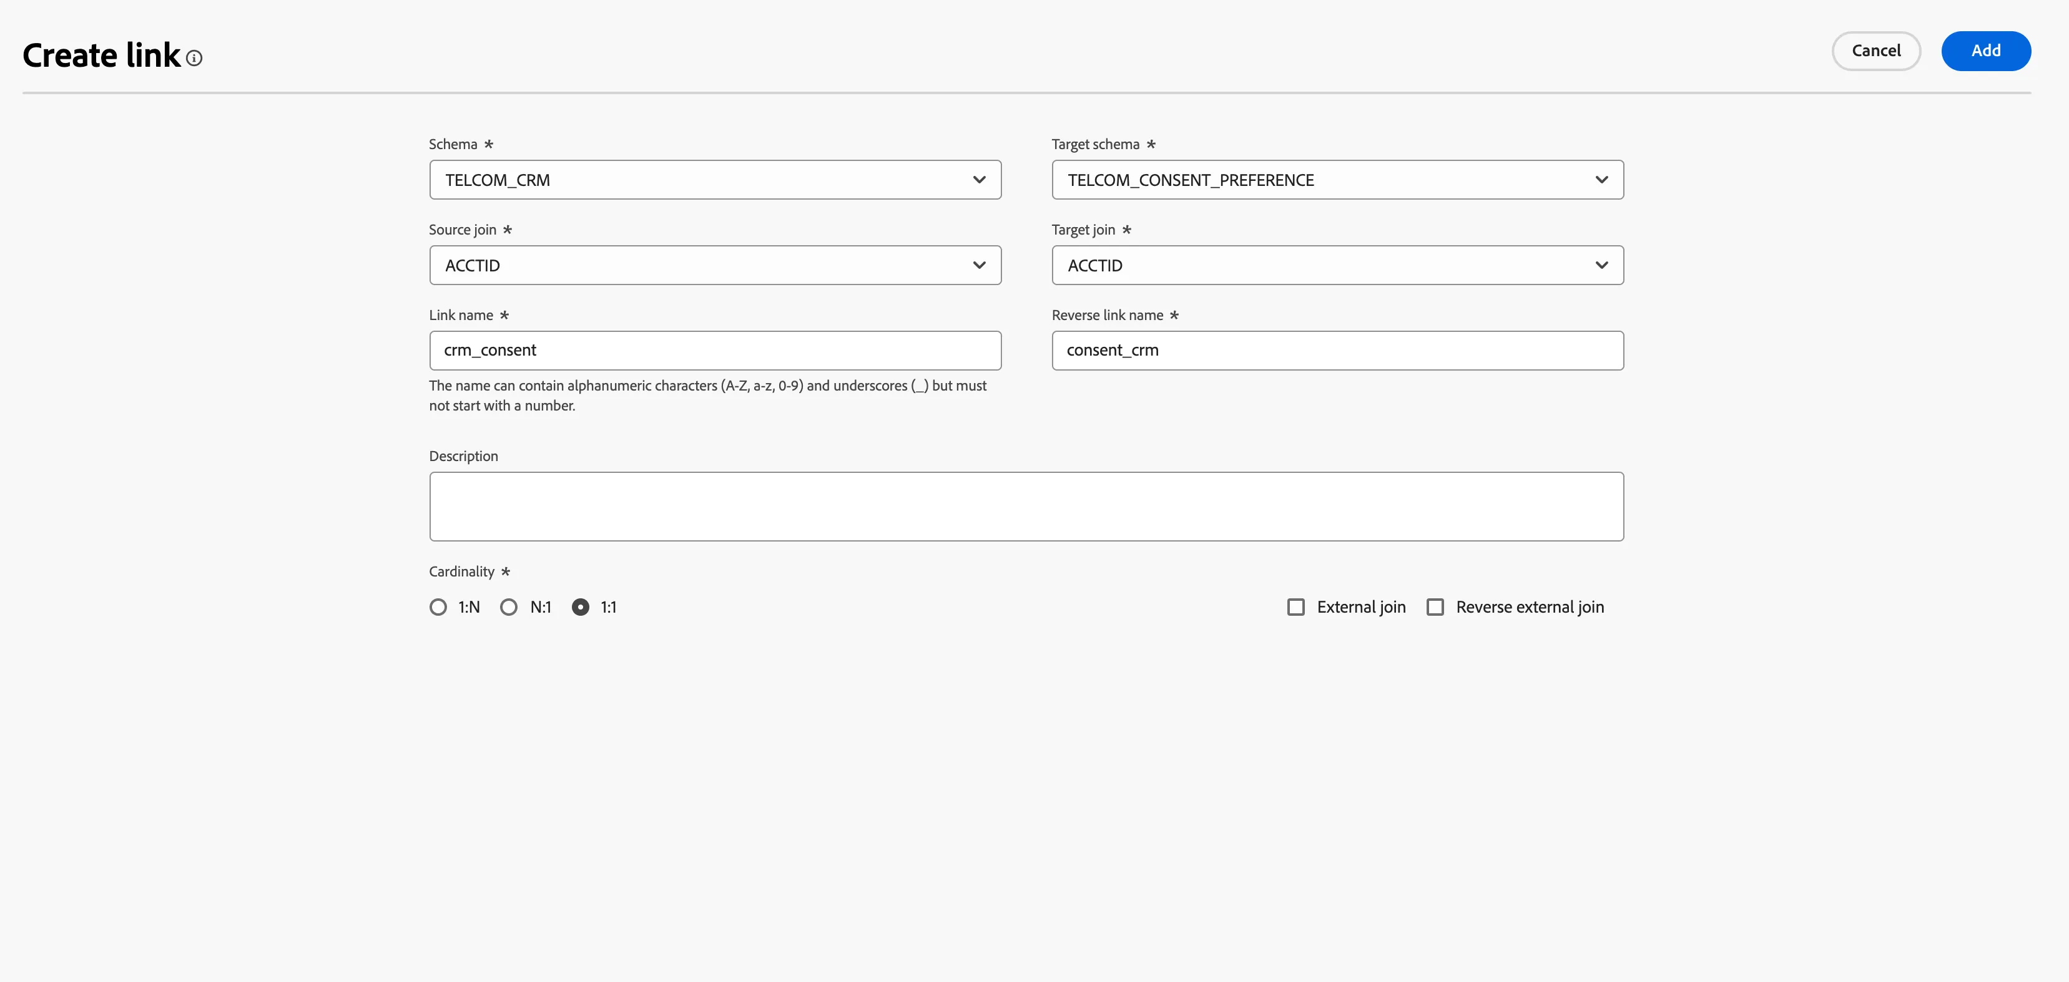Open the Schema dropdown showing TELCOM_CRM

click(x=715, y=180)
